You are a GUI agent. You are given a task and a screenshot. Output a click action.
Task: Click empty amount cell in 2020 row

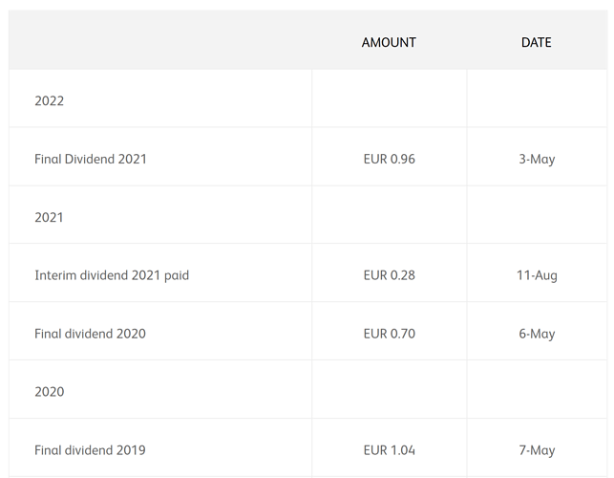(x=390, y=389)
